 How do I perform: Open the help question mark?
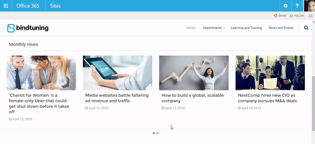tap(297, 6)
